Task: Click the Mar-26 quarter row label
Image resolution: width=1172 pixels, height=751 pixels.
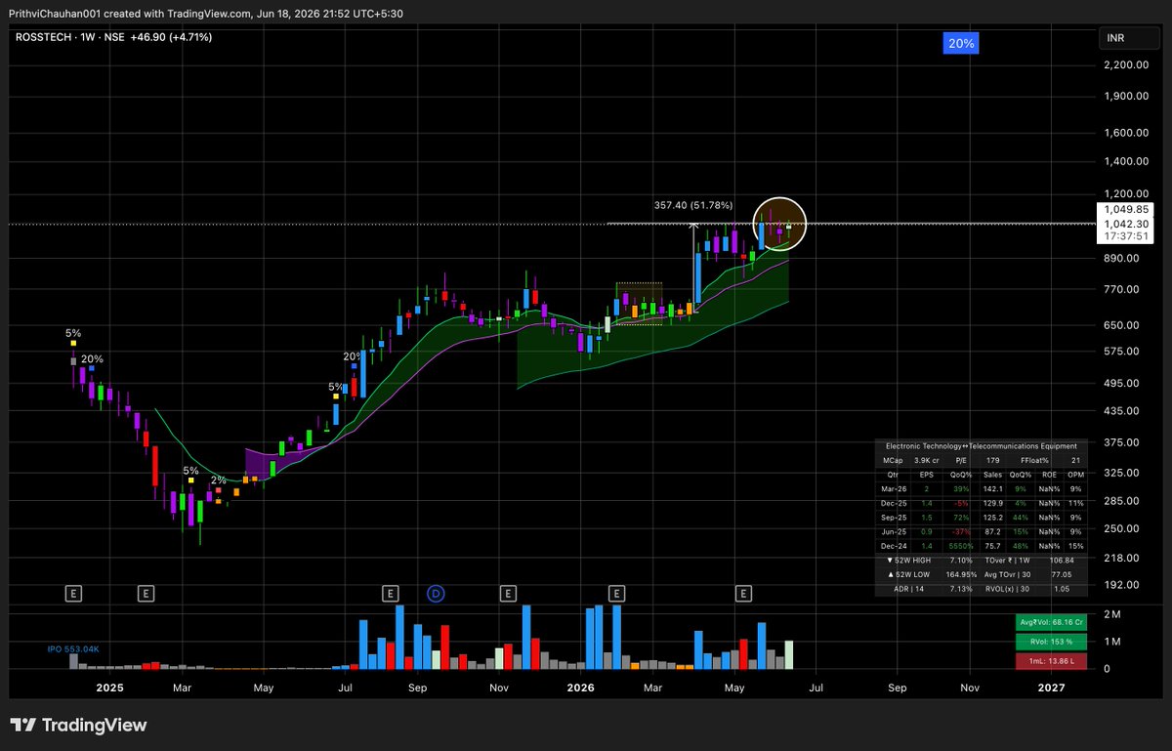Action: click(894, 489)
